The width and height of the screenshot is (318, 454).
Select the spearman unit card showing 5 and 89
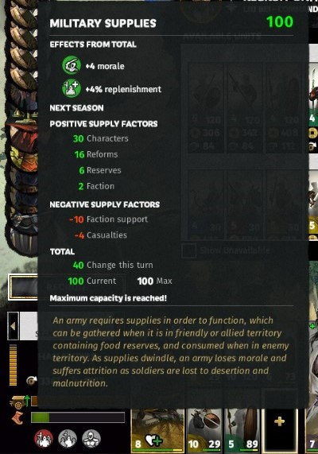(242, 430)
